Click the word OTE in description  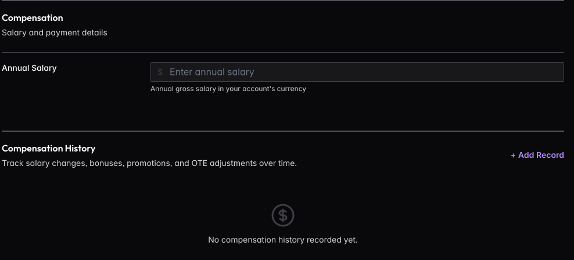point(199,163)
